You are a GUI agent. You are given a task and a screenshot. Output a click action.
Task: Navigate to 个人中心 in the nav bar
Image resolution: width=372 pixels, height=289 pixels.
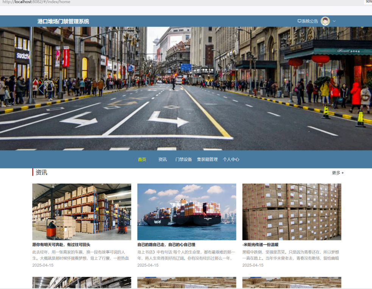tap(231, 159)
